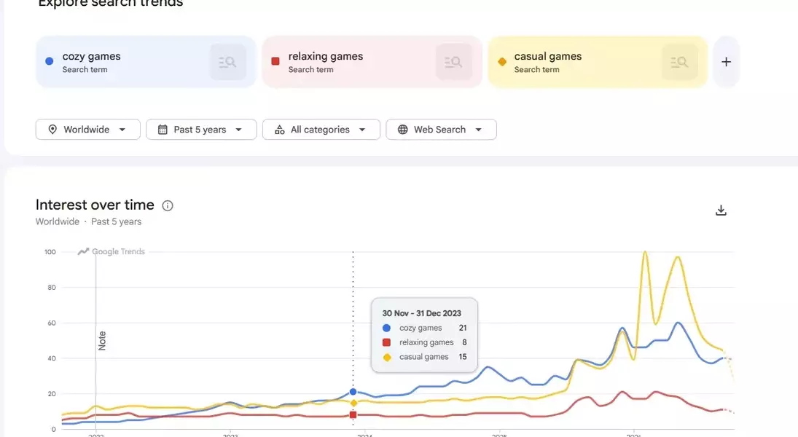798x437 pixels.
Task: Open search details for cozy games term
Action: coord(228,62)
